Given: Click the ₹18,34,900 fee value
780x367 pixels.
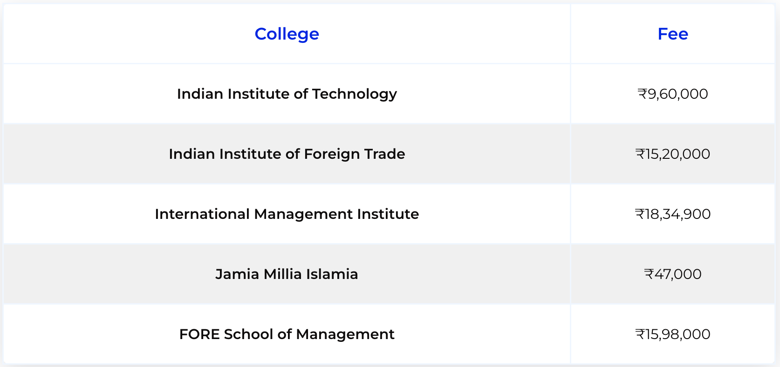Looking at the screenshot, I should [673, 214].
